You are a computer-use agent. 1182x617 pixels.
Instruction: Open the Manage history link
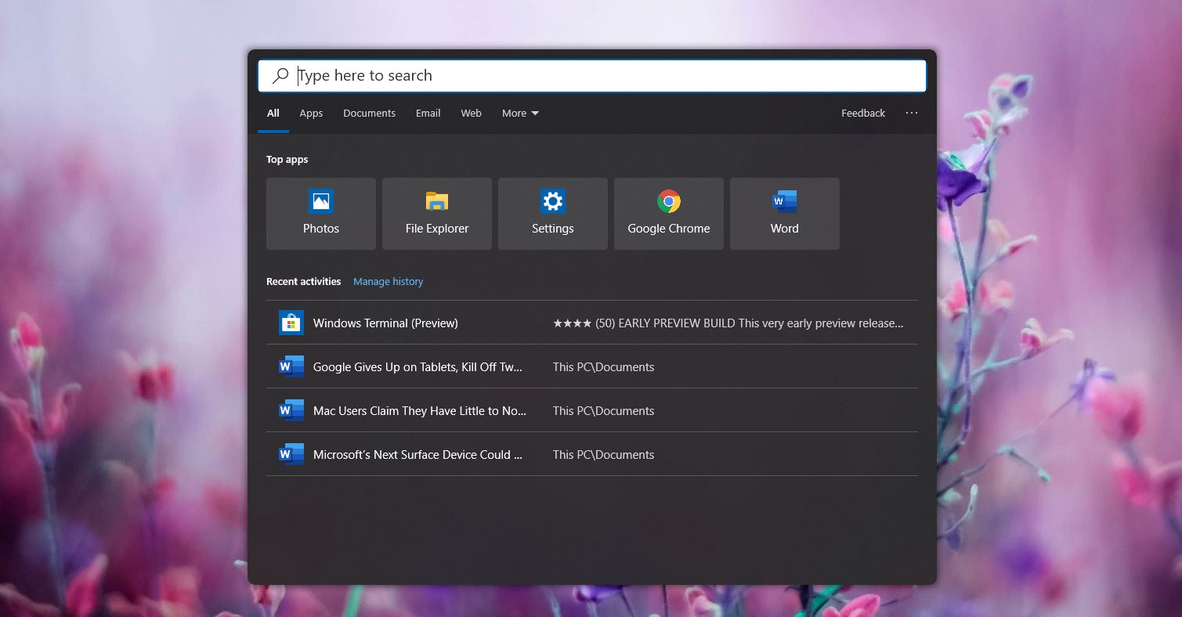click(388, 281)
